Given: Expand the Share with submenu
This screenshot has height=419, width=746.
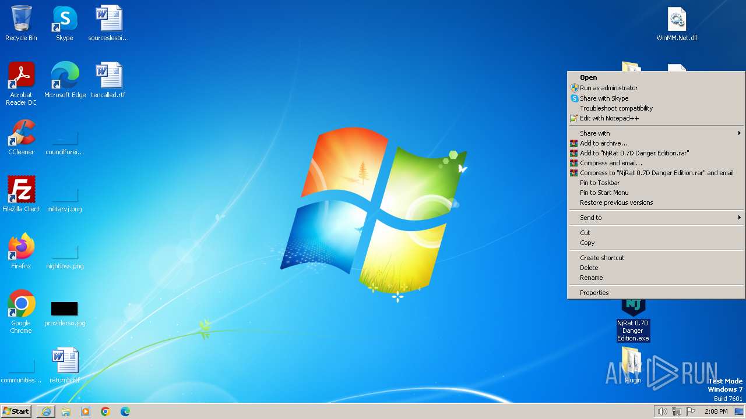Looking at the screenshot, I should coord(656,133).
